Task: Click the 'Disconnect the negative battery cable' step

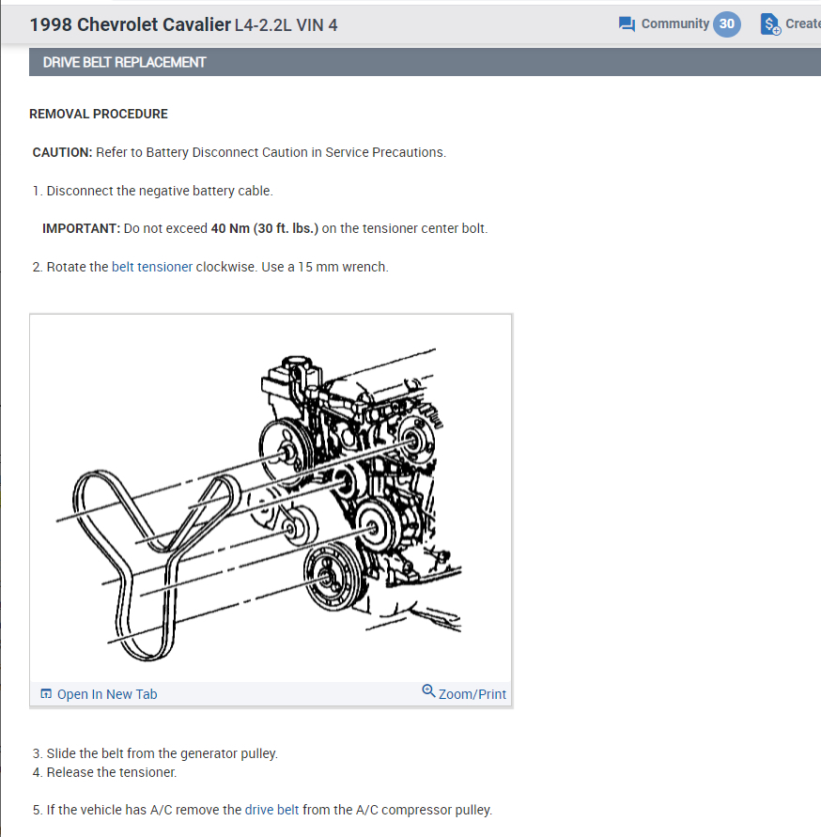Action: 153,191
